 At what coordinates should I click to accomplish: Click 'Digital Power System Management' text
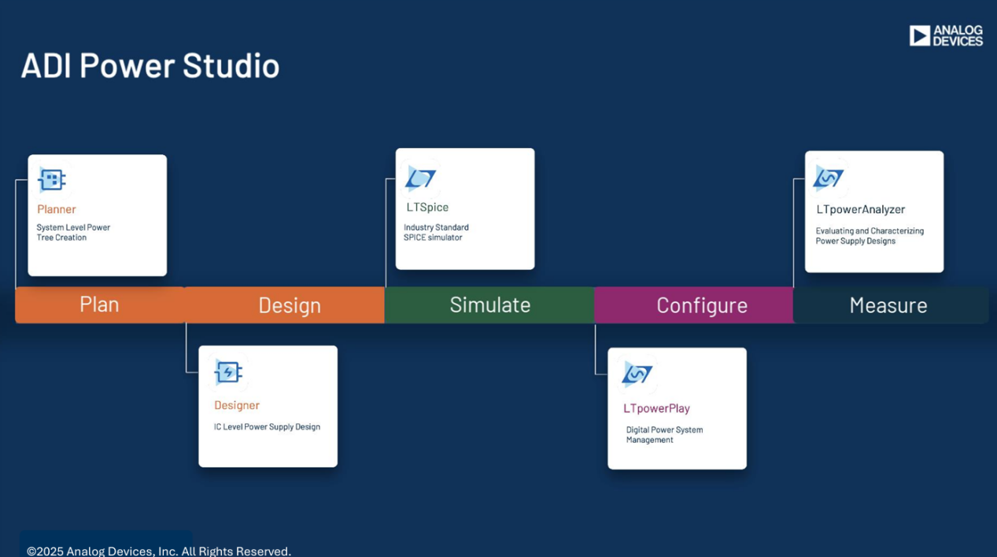[664, 435]
